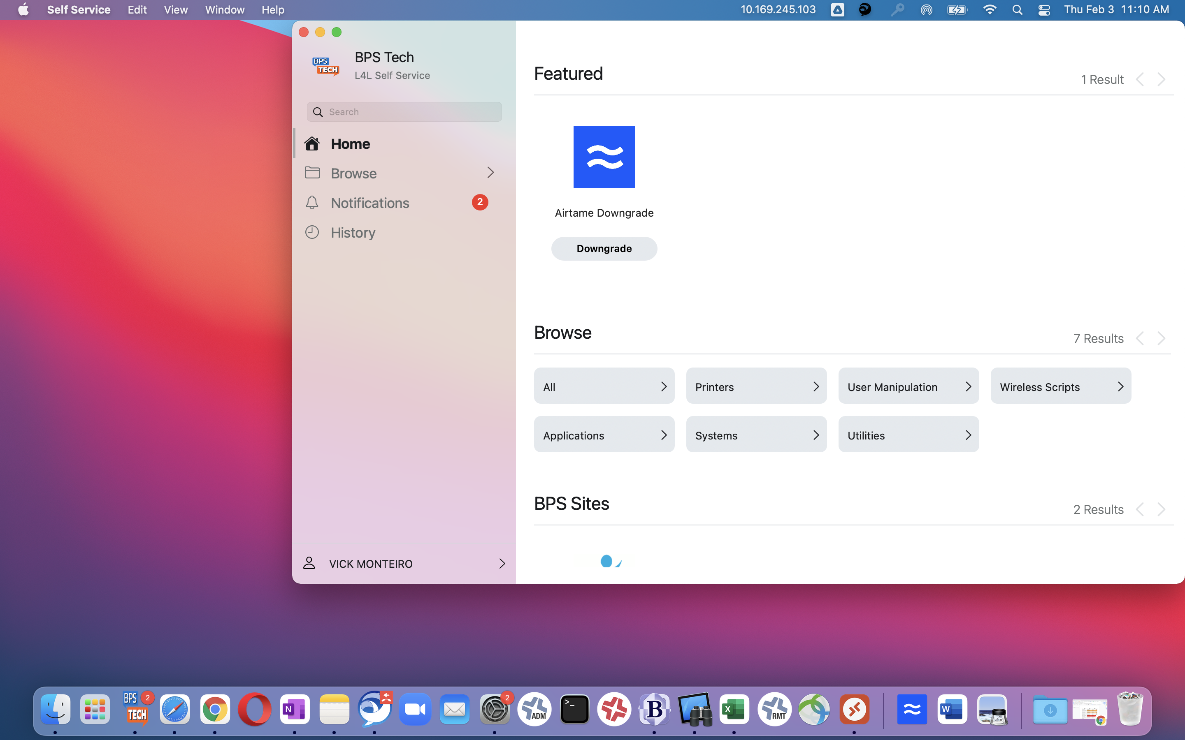Open Finder from the Dock
This screenshot has height=740, width=1185.
click(x=55, y=709)
